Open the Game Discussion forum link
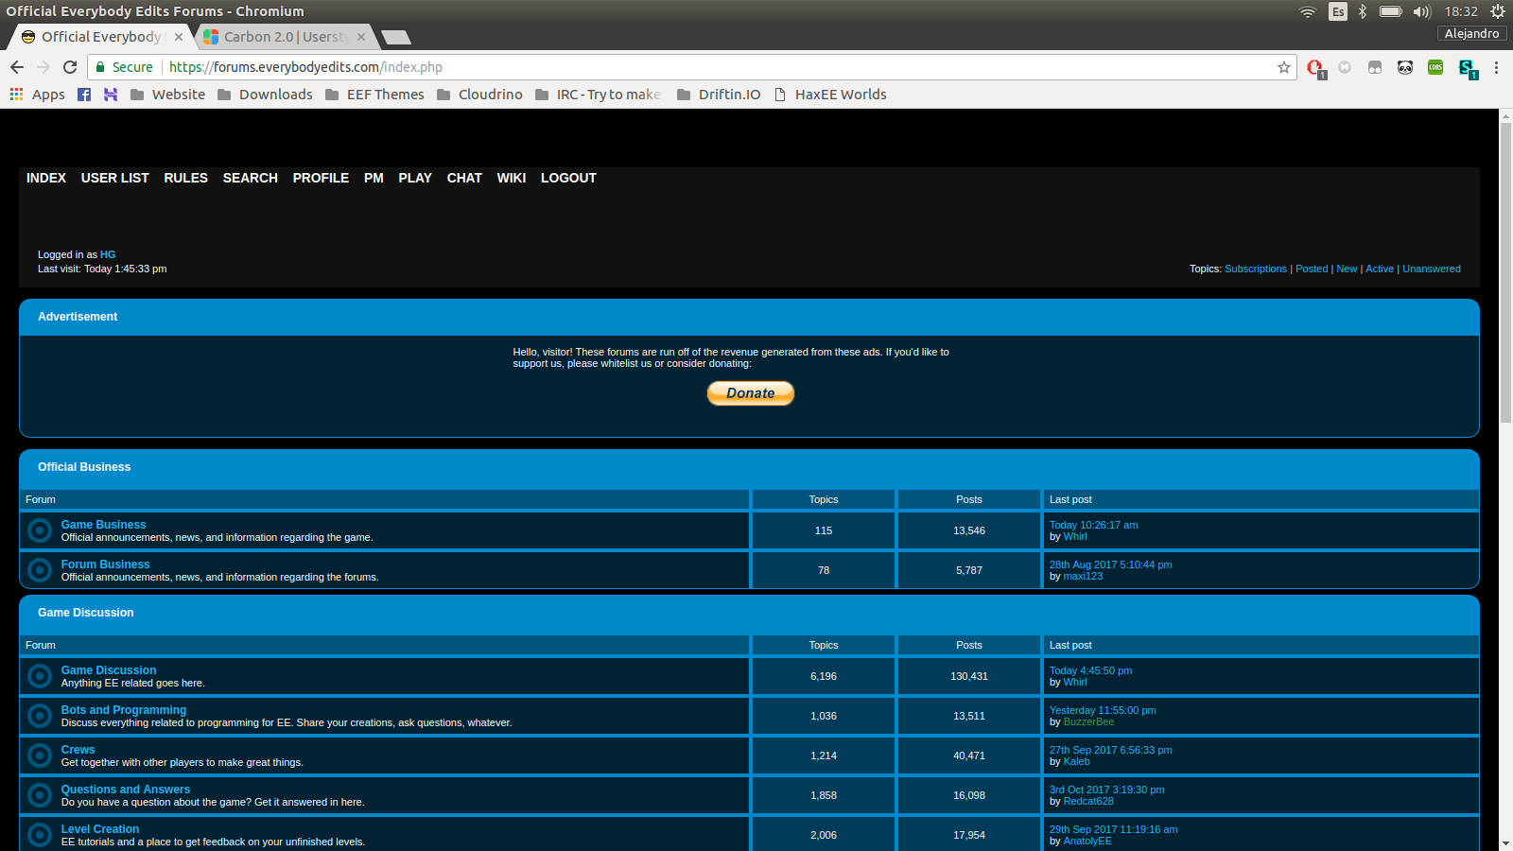1513x851 pixels. coord(109,670)
